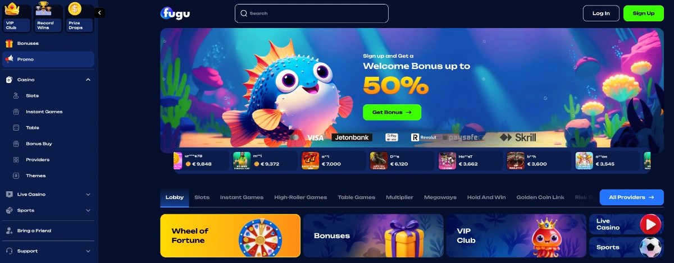Click the Log In button
674x263 pixels.
click(x=601, y=13)
